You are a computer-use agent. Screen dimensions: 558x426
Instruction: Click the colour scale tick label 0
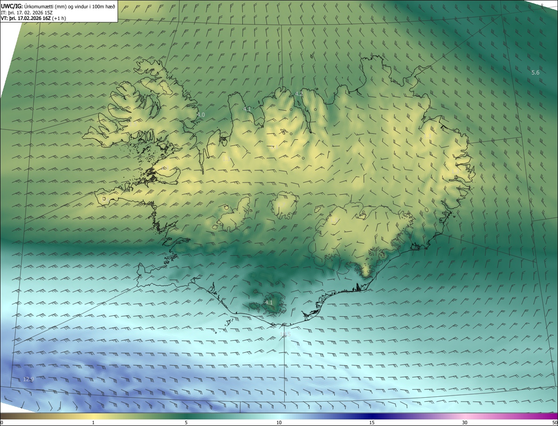[2, 423]
